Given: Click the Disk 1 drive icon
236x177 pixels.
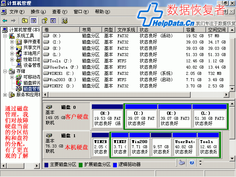Looking at the screenshot, I should tap(49, 135).
